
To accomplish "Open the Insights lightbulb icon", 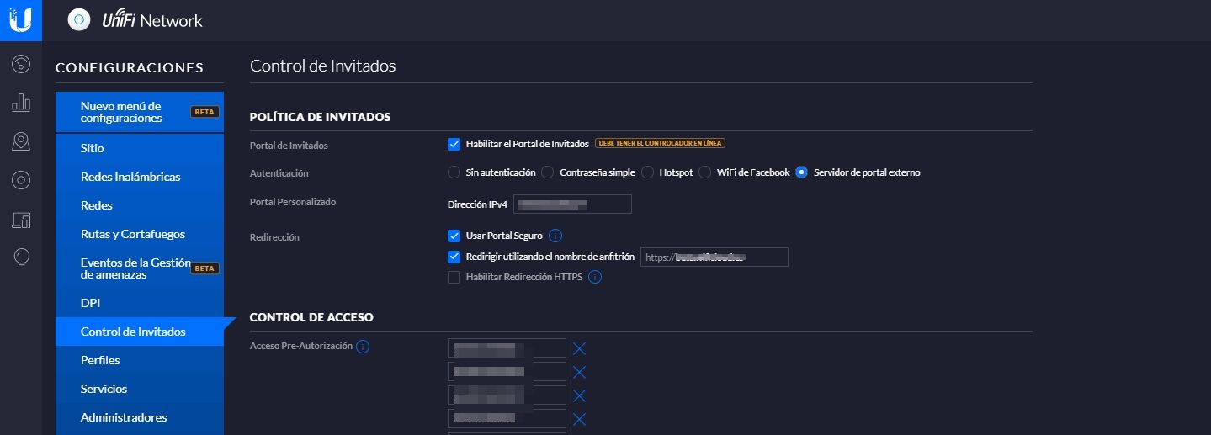I will (x=21, y=257).
